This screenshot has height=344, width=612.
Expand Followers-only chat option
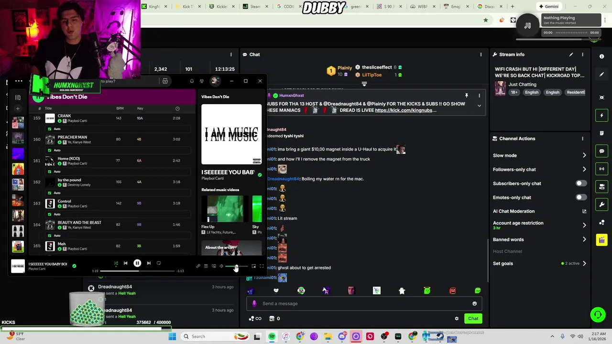[584, 169]
